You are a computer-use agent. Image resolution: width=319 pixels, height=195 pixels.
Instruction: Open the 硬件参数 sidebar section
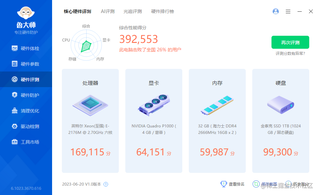point(26,64)
